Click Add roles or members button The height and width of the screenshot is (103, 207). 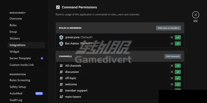168,28
